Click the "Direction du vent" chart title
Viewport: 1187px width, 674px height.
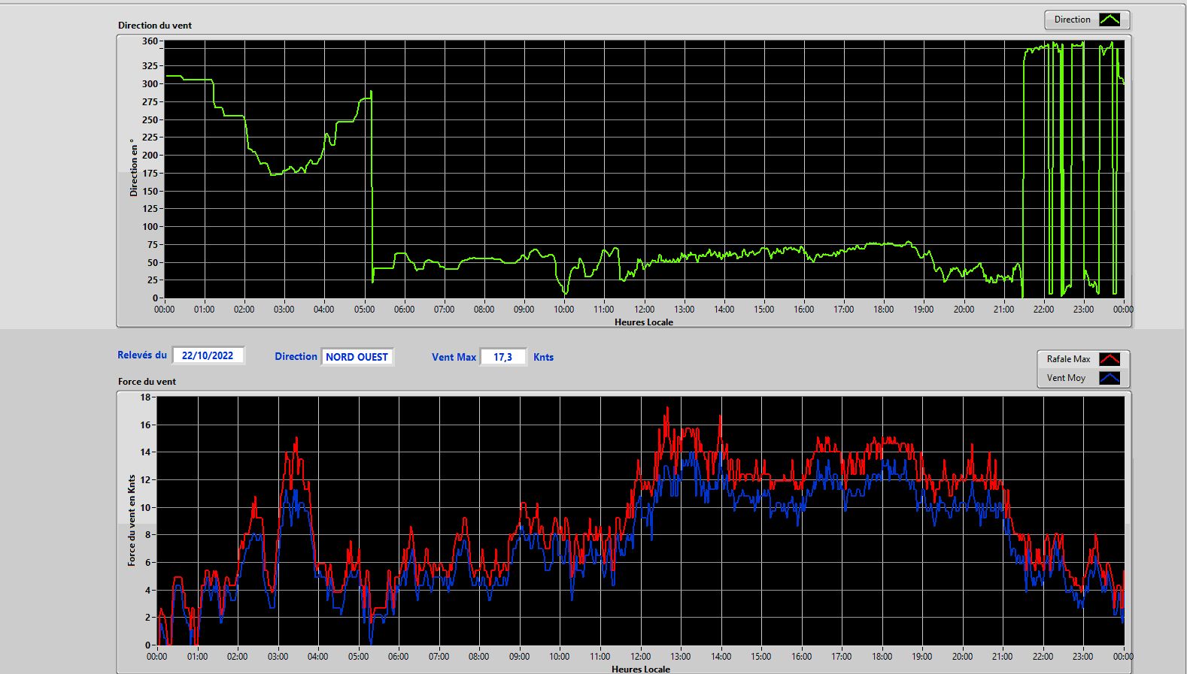pos(155,26)
